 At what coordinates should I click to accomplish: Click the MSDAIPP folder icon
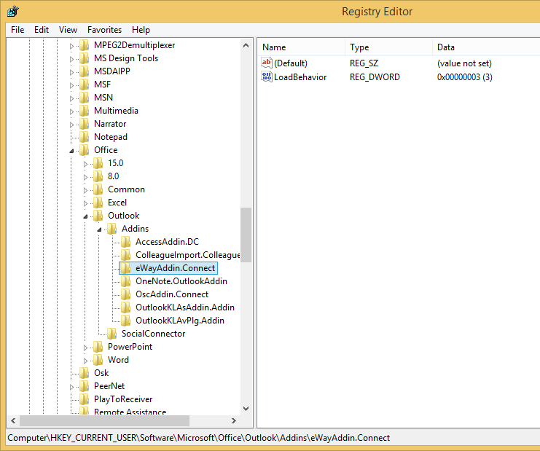[85, 71]
